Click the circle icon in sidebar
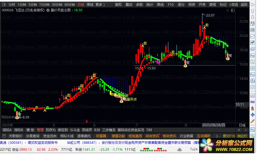257x154 pixels. [252, 87]
